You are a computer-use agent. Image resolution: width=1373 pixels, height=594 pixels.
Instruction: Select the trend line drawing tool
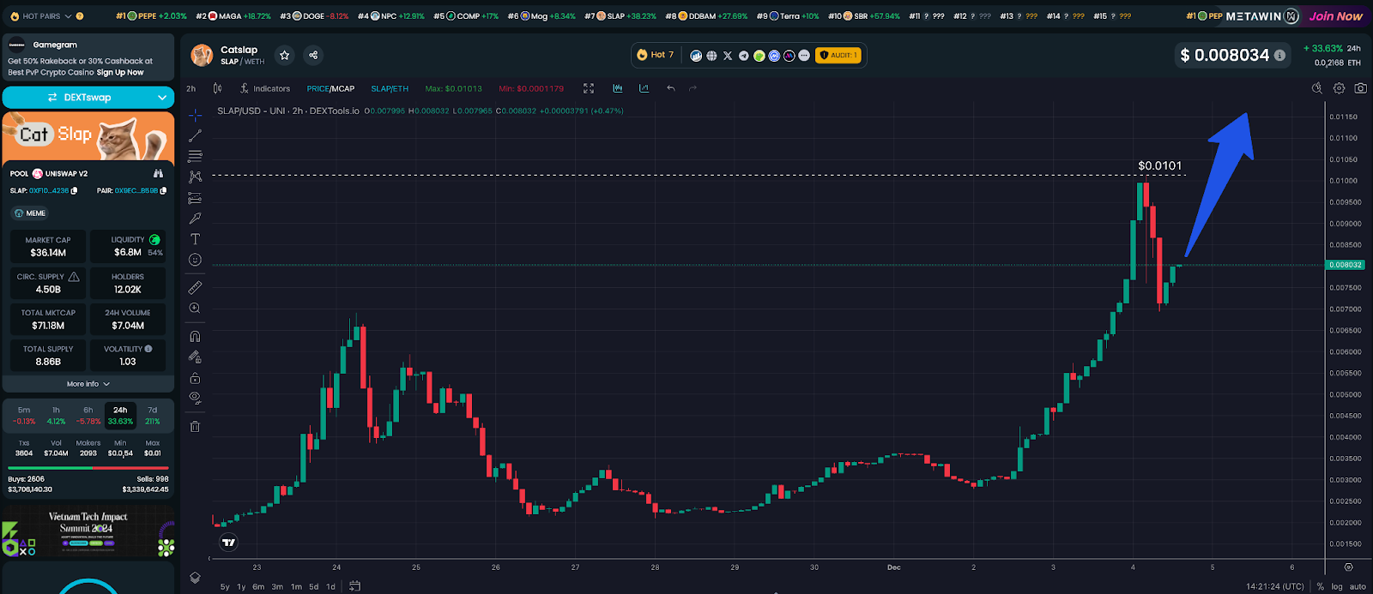[195, 135]
